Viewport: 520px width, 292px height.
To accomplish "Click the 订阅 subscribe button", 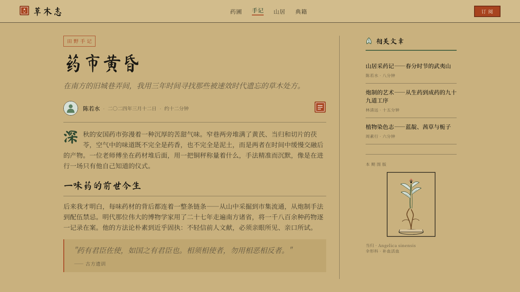I will [x=487, y=11].
